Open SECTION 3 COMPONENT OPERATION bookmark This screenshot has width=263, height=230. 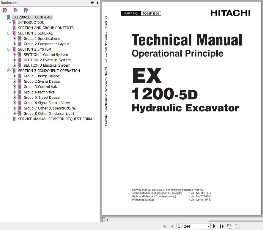(x=49, y=71)
